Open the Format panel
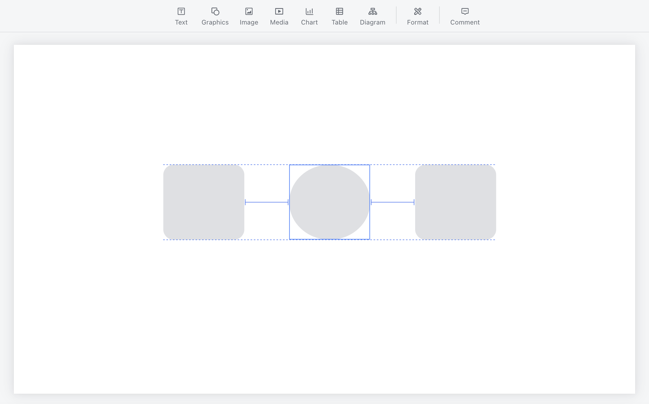This screenshot has height=404, width=649. click(x=418, y=12)
